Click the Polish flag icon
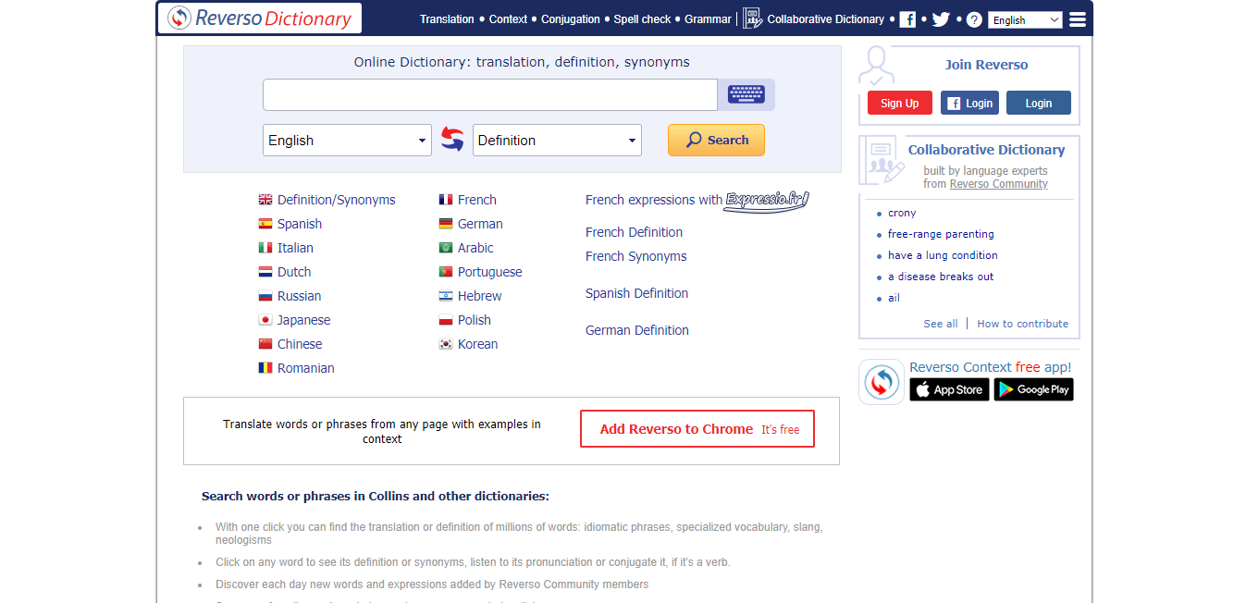 click(x=446, y=320)
